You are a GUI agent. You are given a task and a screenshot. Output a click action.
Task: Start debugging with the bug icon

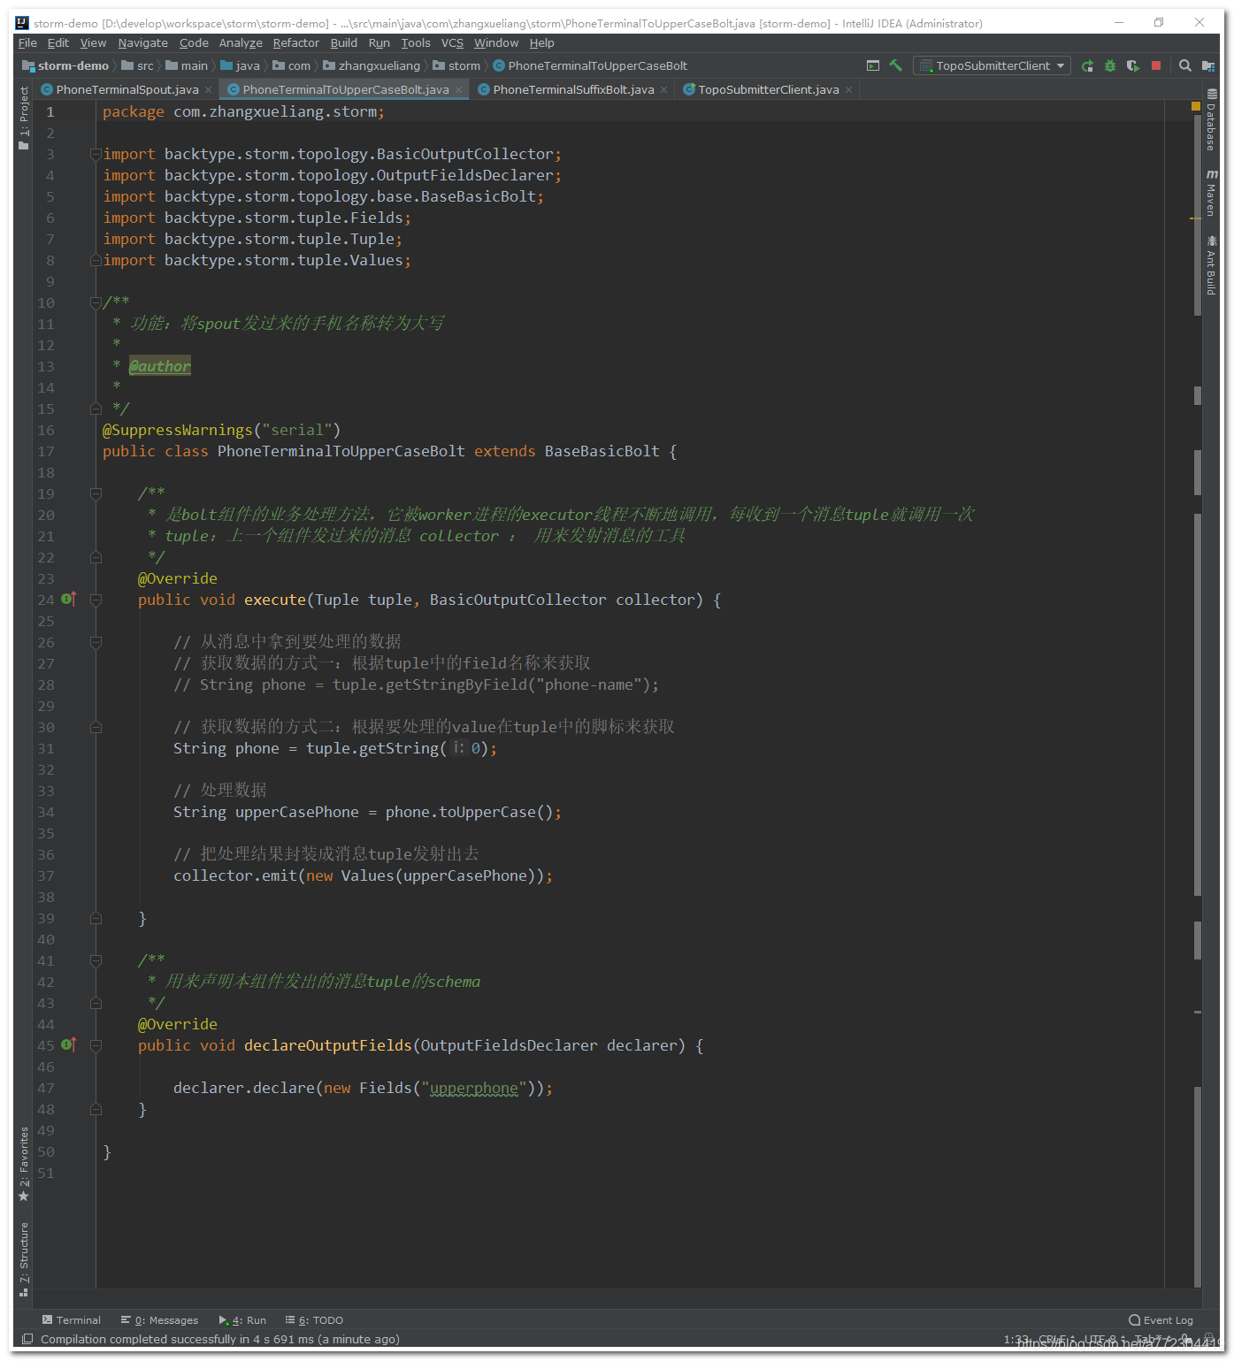pos(1109,65)
